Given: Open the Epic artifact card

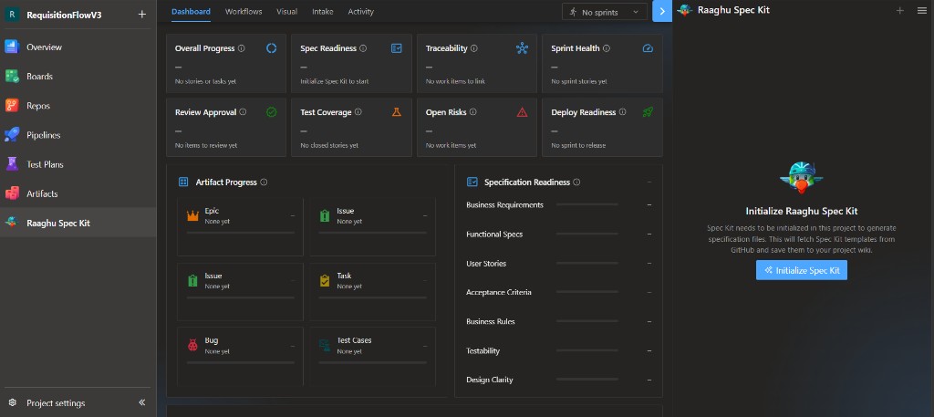Looking at the screenshot, I should click(240, 227).
